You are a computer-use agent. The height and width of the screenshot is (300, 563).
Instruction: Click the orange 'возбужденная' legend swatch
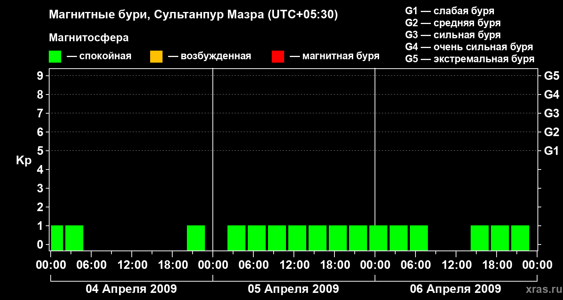click(x=156, y=57)
